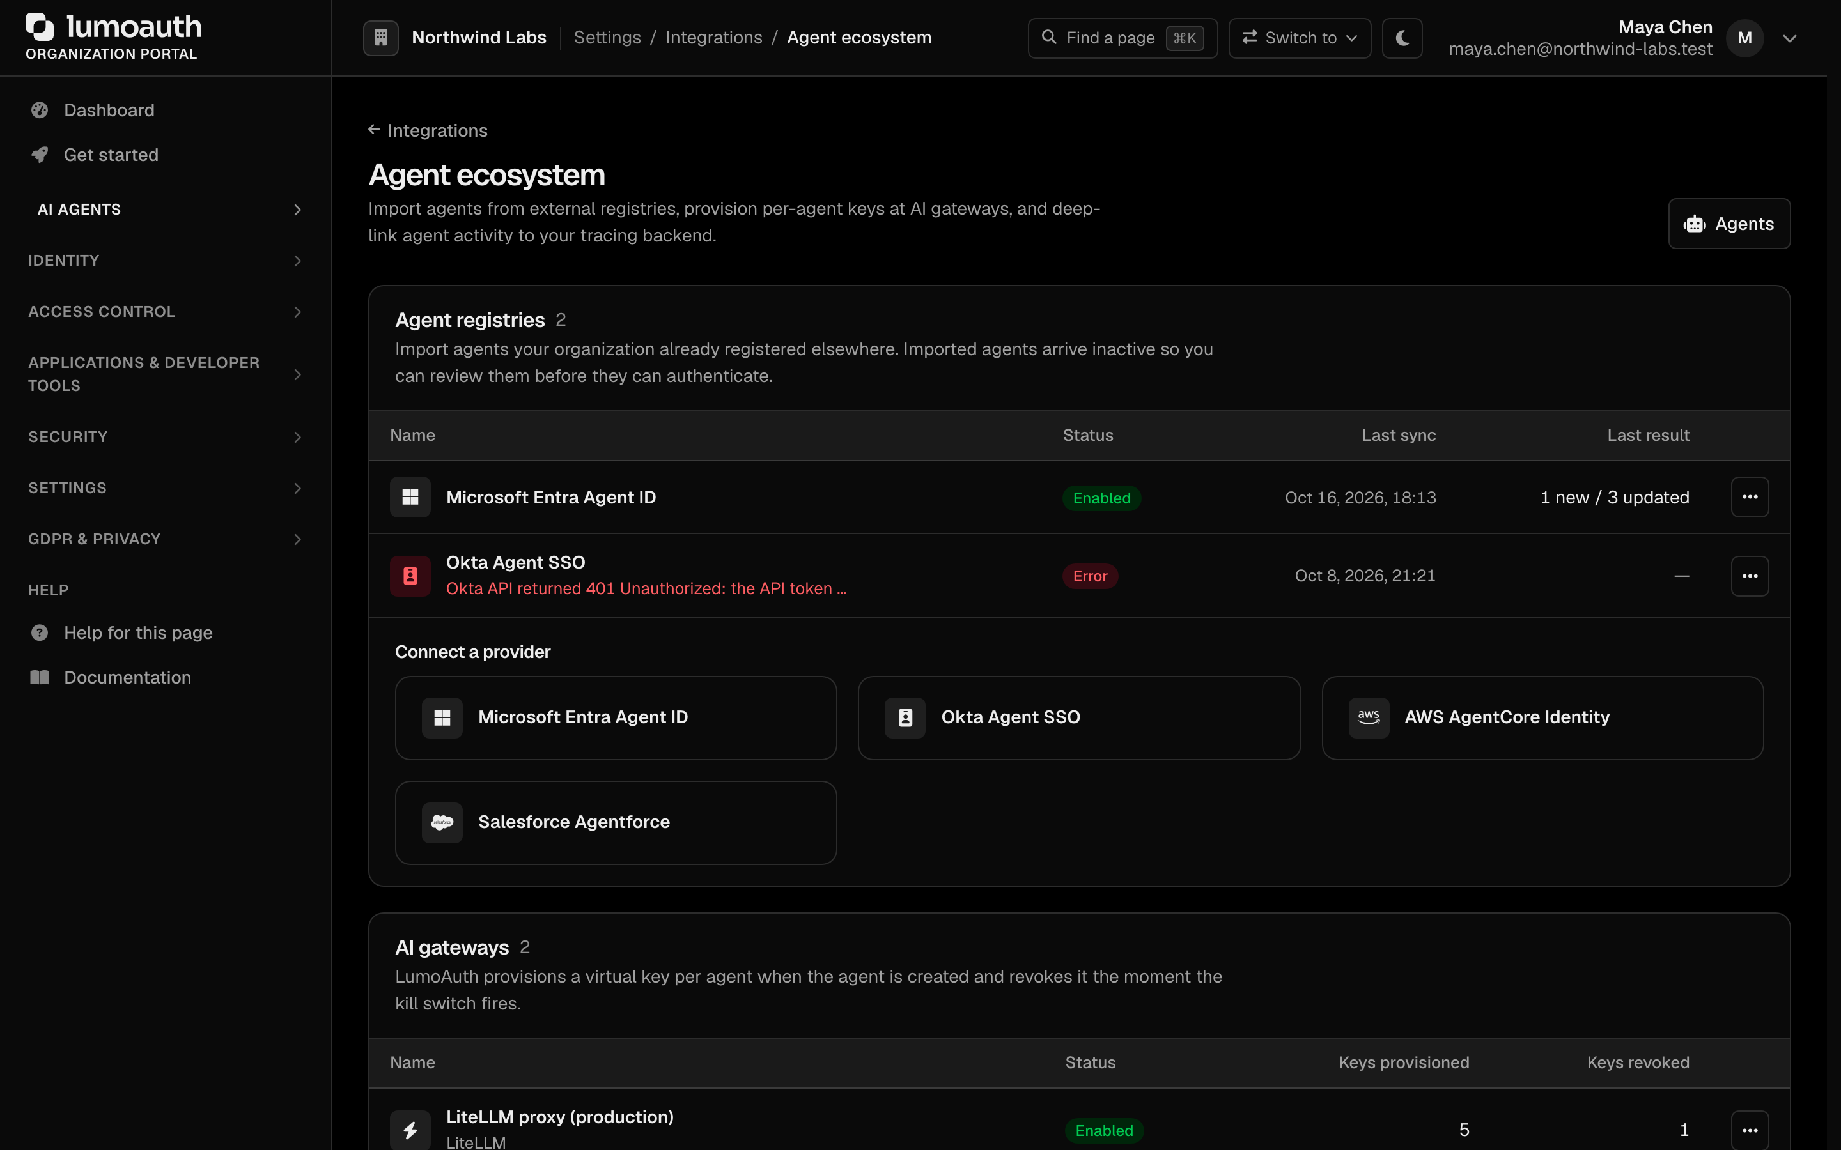Click the '1 new / 3 updated' result

(x=1614, y=498)
